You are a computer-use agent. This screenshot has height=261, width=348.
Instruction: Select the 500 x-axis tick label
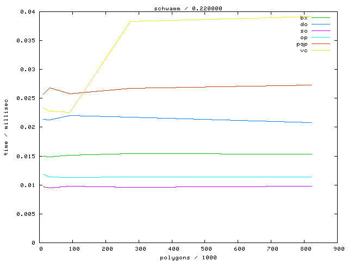[x=206, y=248]
